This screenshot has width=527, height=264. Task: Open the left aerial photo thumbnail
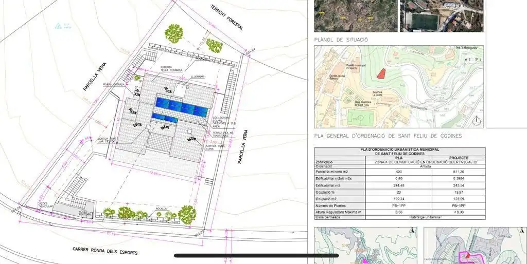click(356, 16)
